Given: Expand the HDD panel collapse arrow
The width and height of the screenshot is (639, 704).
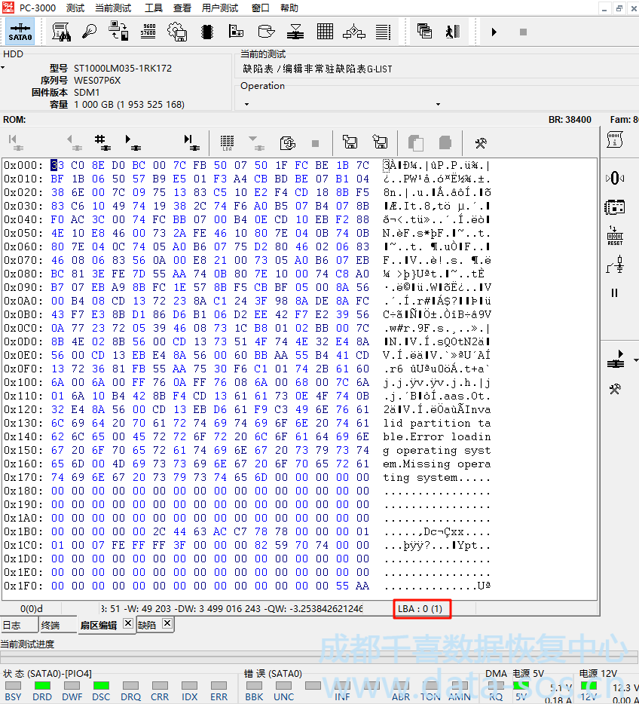Looking at the screenshot, I should tap(3, 68).
